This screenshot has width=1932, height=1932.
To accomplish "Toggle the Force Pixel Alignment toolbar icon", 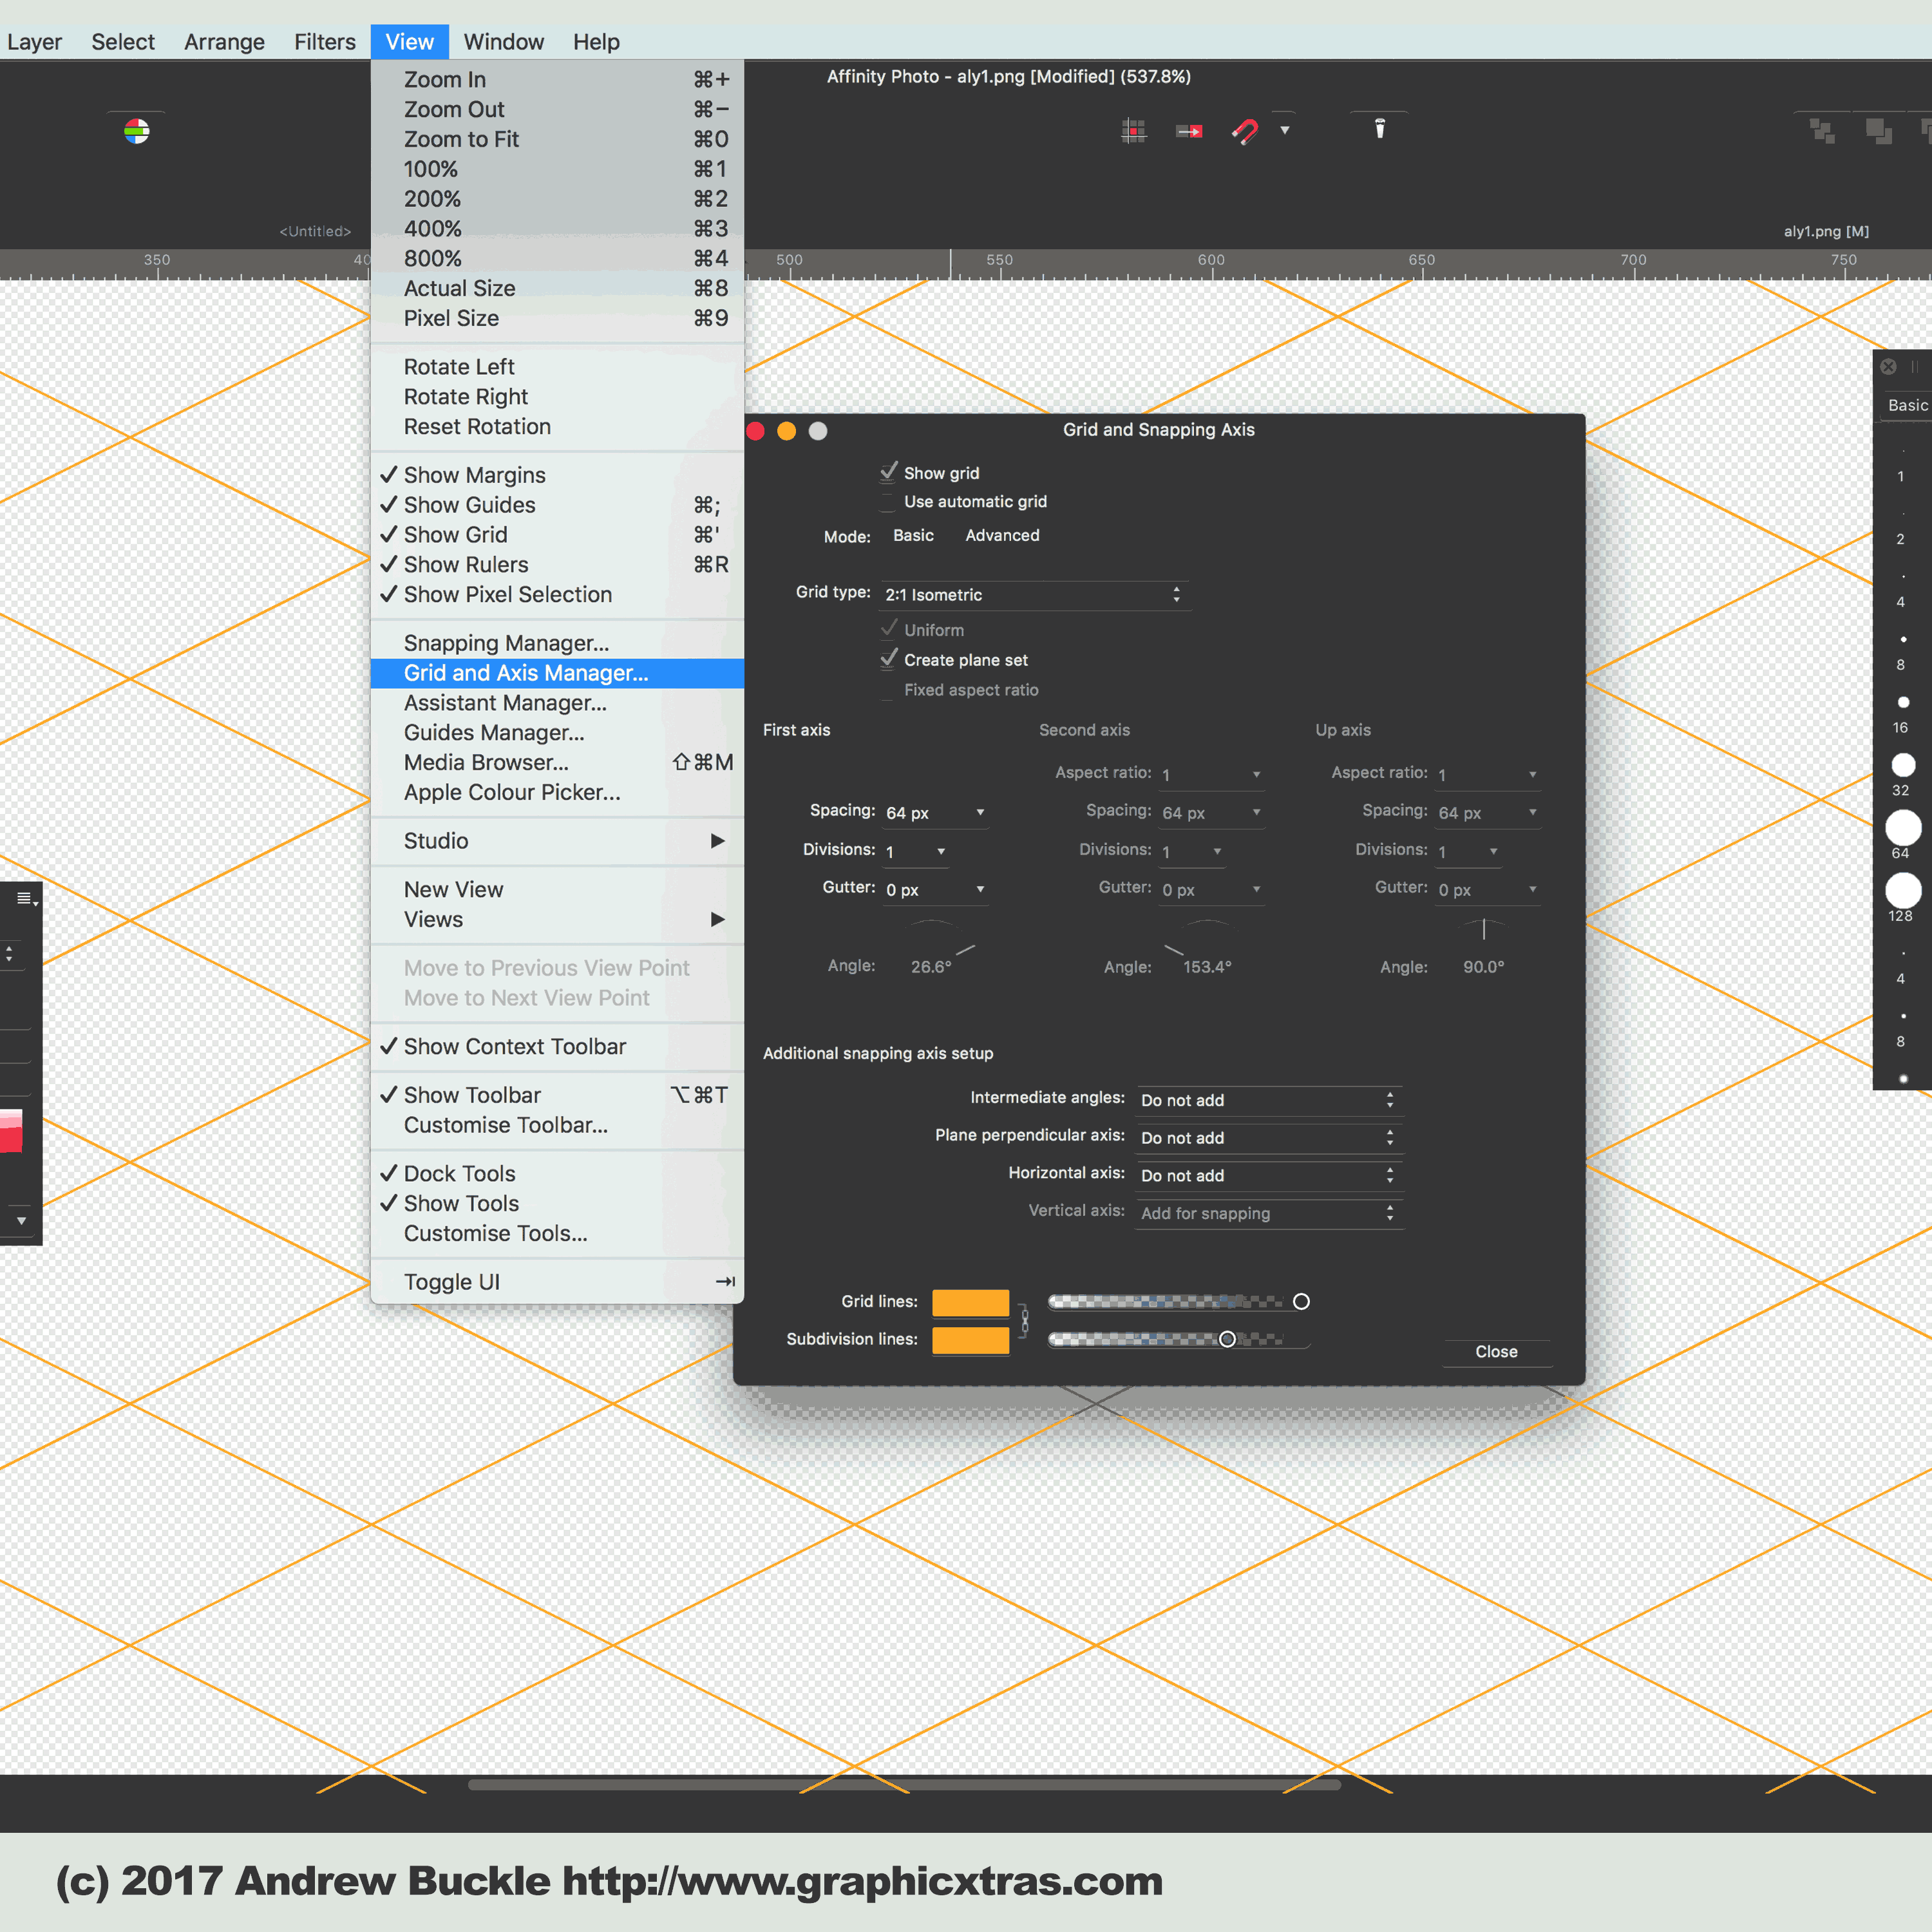I will click(x=1134, y=131).
